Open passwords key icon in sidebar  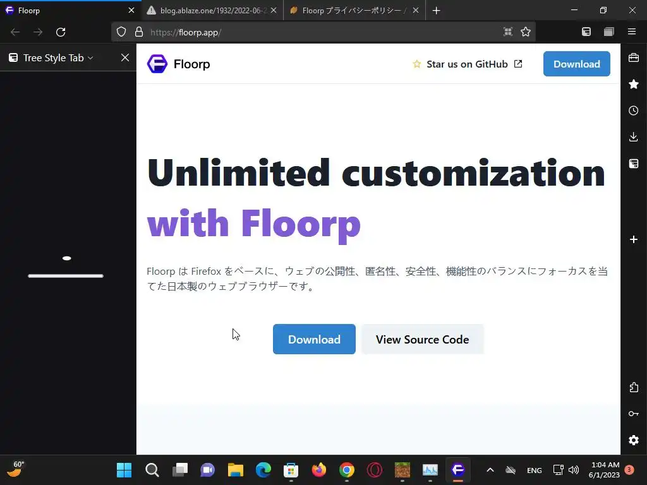pyautogui.click(x=634, y=414)
